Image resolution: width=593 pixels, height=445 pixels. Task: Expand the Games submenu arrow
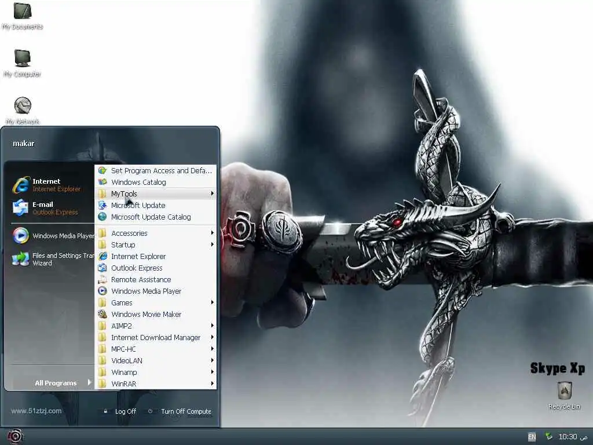click(x=212, y=302)
